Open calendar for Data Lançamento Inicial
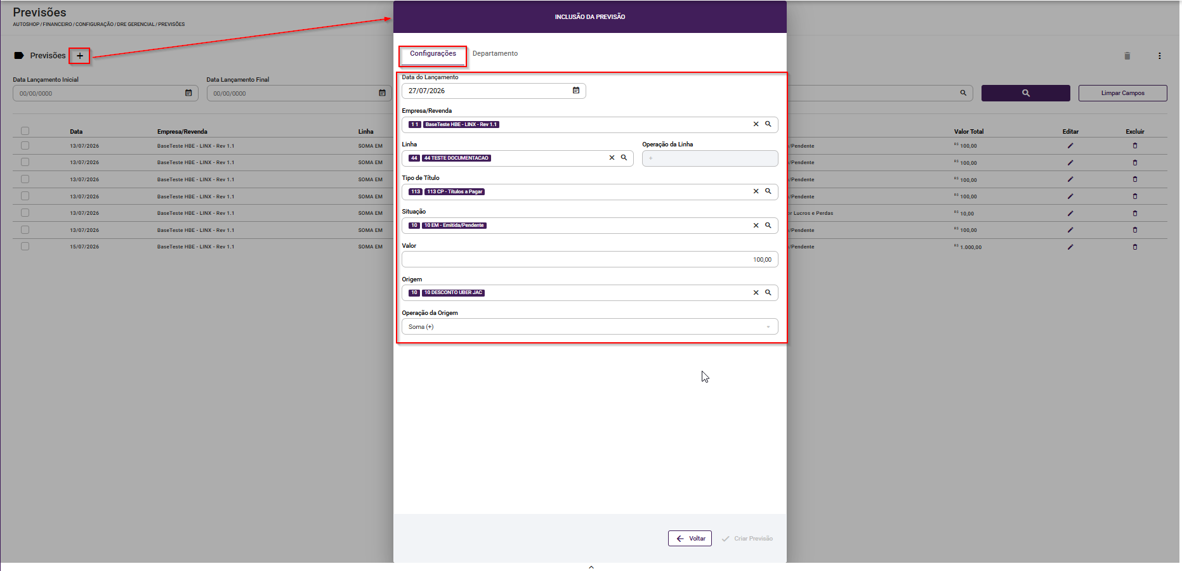 click(x=188, y=93)
